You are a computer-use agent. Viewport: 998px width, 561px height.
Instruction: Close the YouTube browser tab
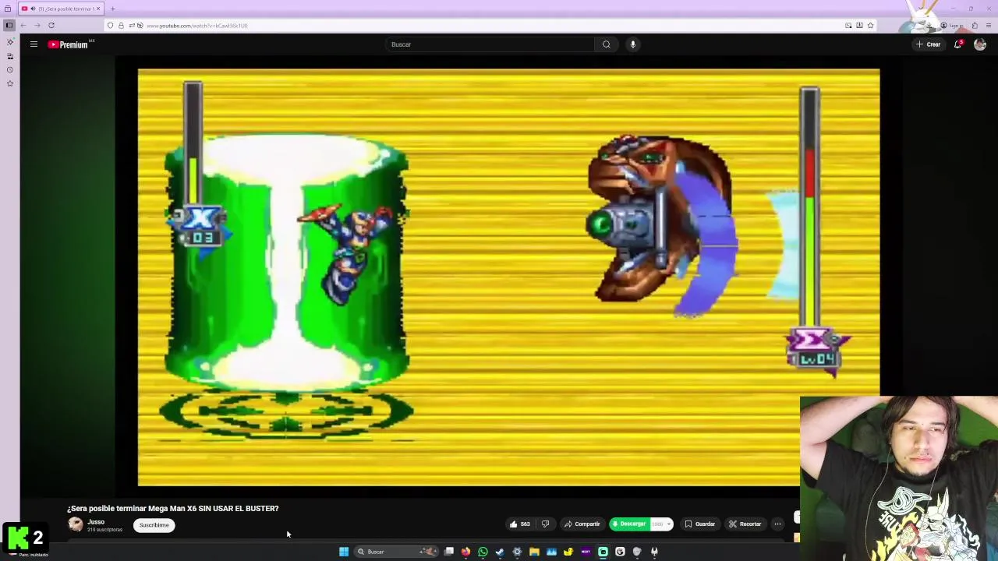pyautogui.click(x=97, y=9)
